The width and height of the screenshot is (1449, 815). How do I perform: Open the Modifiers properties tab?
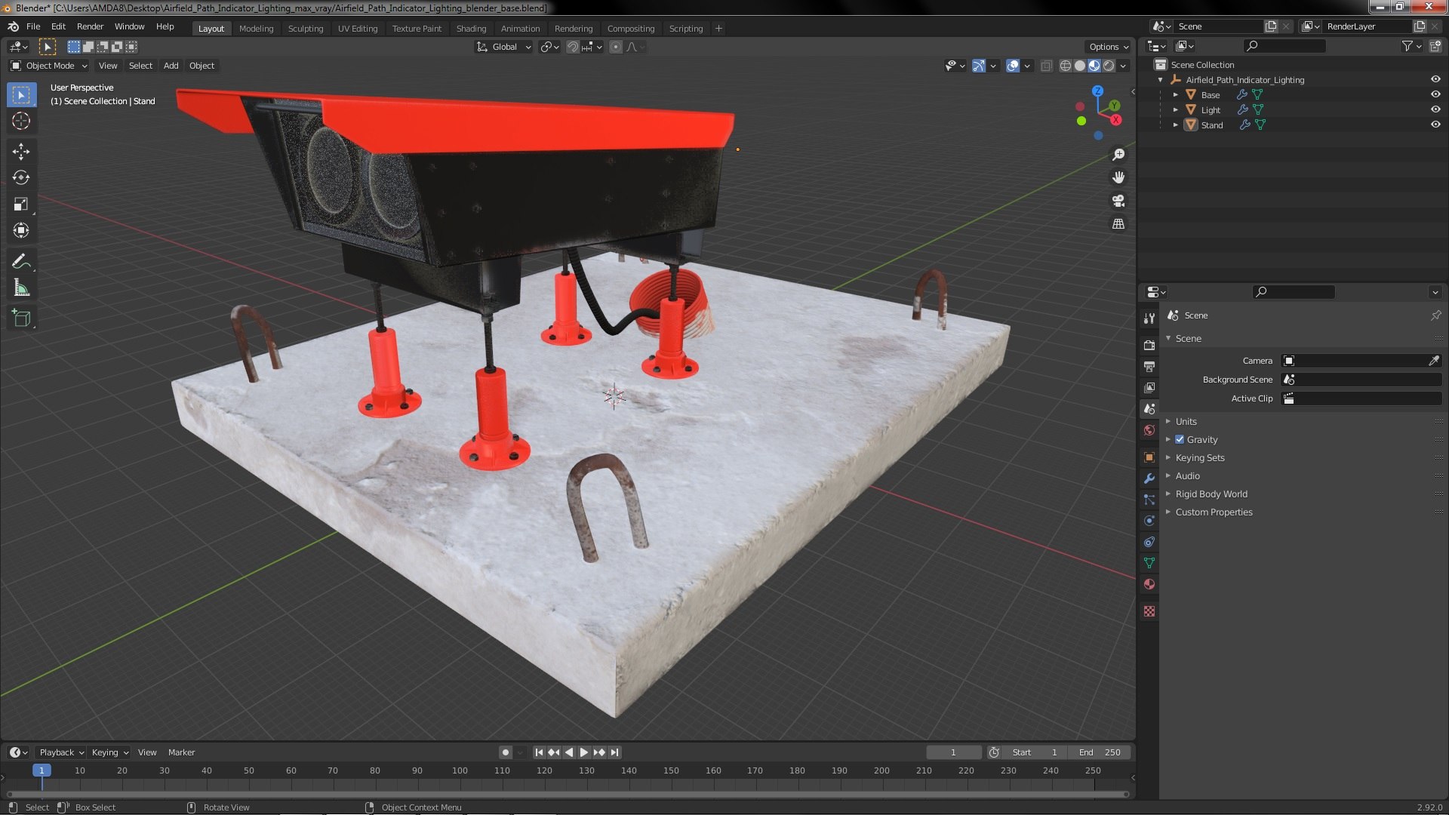pos(1149,478)
